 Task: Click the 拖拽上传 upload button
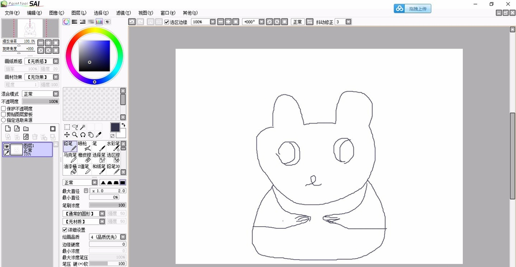(412, 9)
